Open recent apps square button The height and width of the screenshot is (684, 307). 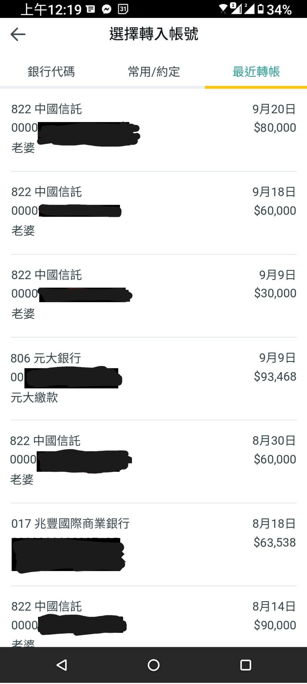tap(246, 665)
